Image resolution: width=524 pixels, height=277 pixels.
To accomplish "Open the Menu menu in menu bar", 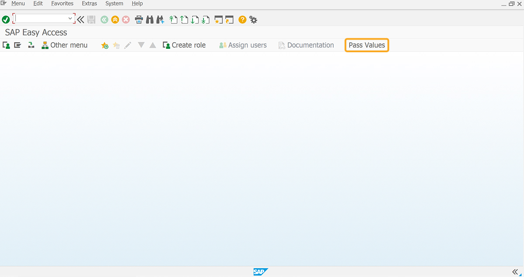I will pyautogui.click(x=18, y=3).
